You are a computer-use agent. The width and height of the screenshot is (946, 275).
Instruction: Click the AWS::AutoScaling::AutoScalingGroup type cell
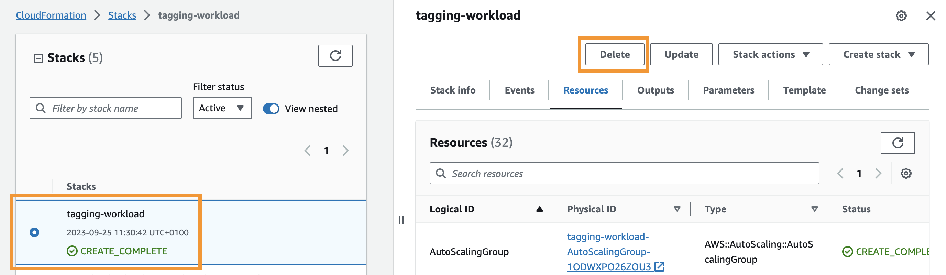(758, 252)
